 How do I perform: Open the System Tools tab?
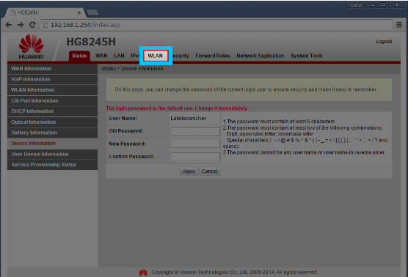coord(307,56)
